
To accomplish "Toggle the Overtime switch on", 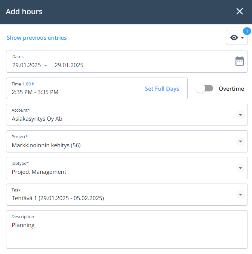I will tap(205, 89).
